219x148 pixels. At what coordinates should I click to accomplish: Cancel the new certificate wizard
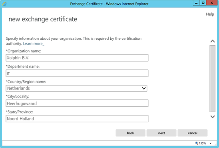coord(193,133)
